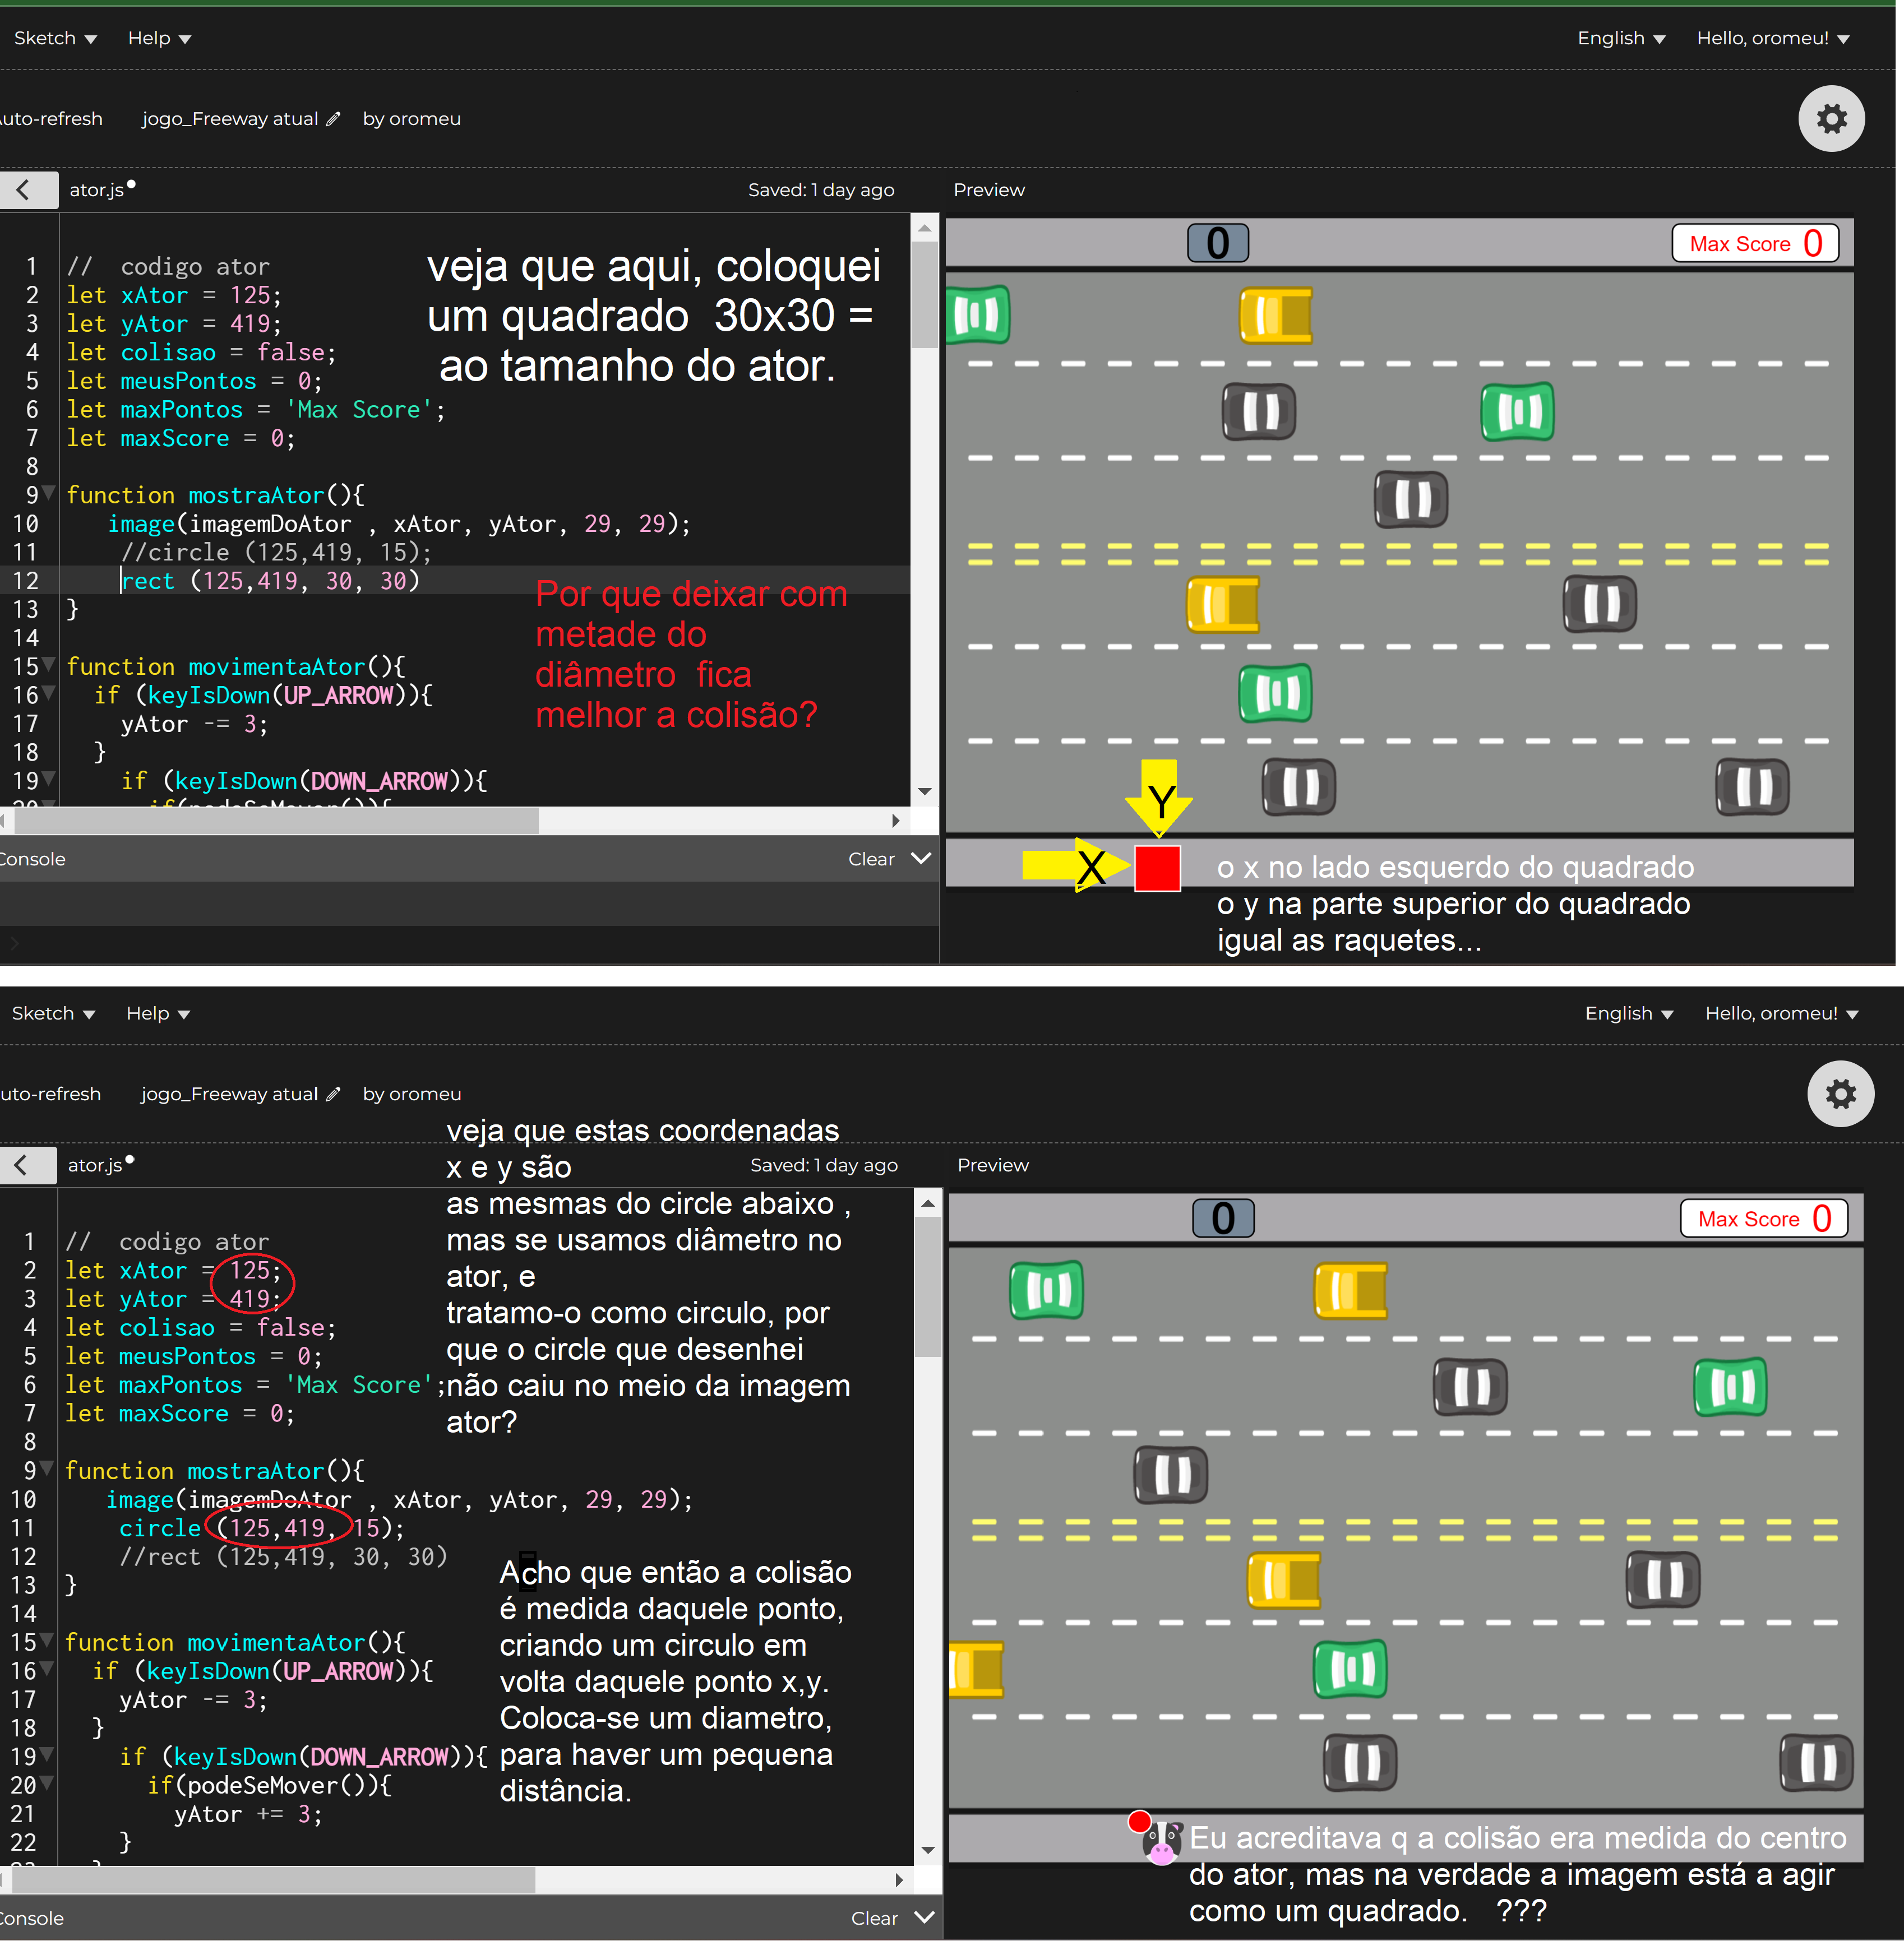Click the pencil rename icon in lower editor
Screen dimensions: 1904x1955
tap(333, 1095)
